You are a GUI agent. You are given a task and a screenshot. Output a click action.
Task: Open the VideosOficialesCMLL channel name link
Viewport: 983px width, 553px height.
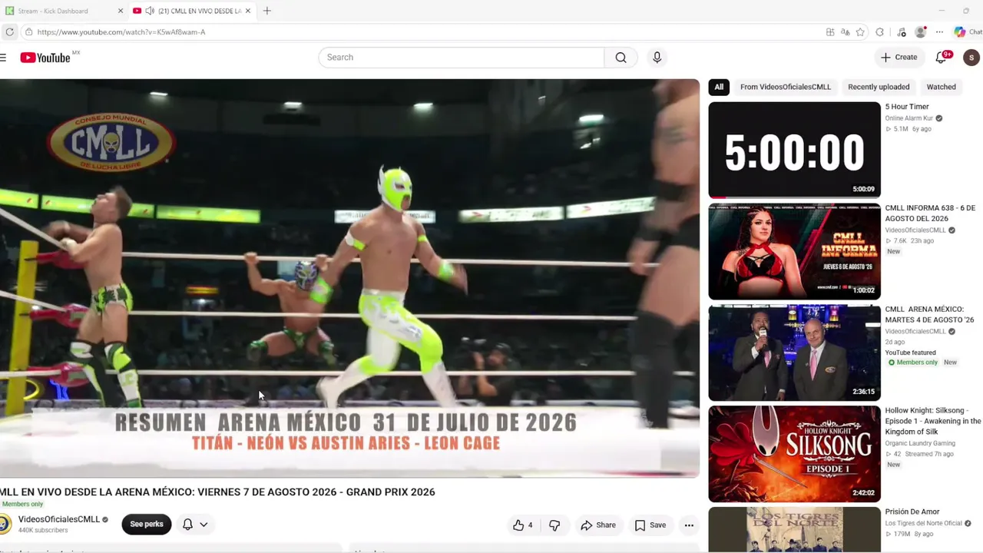(59, 519)
